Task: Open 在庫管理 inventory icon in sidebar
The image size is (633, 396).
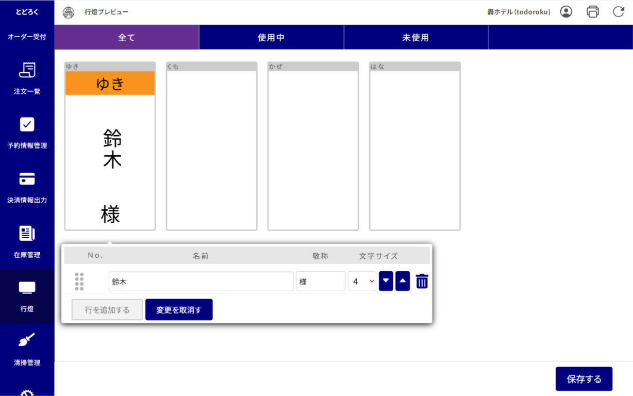Action: 27,234
